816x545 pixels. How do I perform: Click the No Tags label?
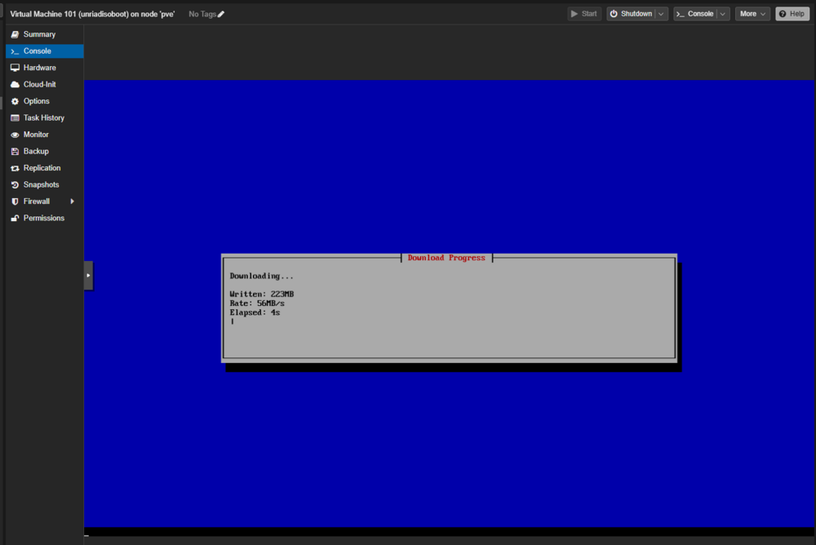202,14
